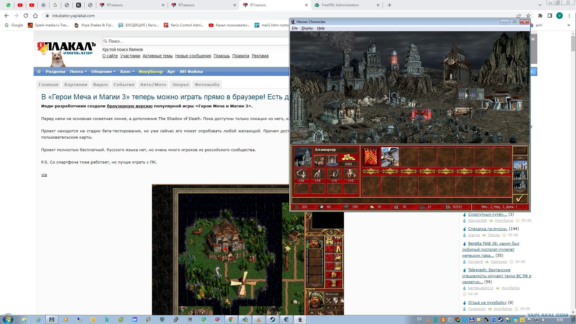This screenshot has width=576, height=324.
Task: Expand the Лента dropdown in the navbar
Action: click(x=78, y=71)
